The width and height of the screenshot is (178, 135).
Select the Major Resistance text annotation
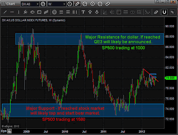[x=123, y=39]
